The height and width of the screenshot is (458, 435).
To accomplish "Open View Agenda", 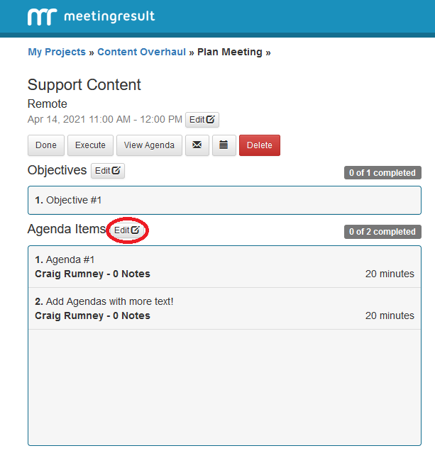I will [x=149, y=145].
